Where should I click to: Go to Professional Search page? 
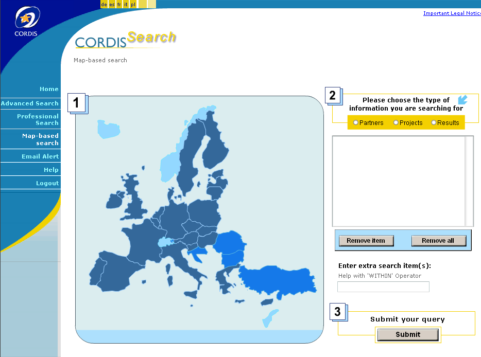pyautogui.click(x=38, y=119)
